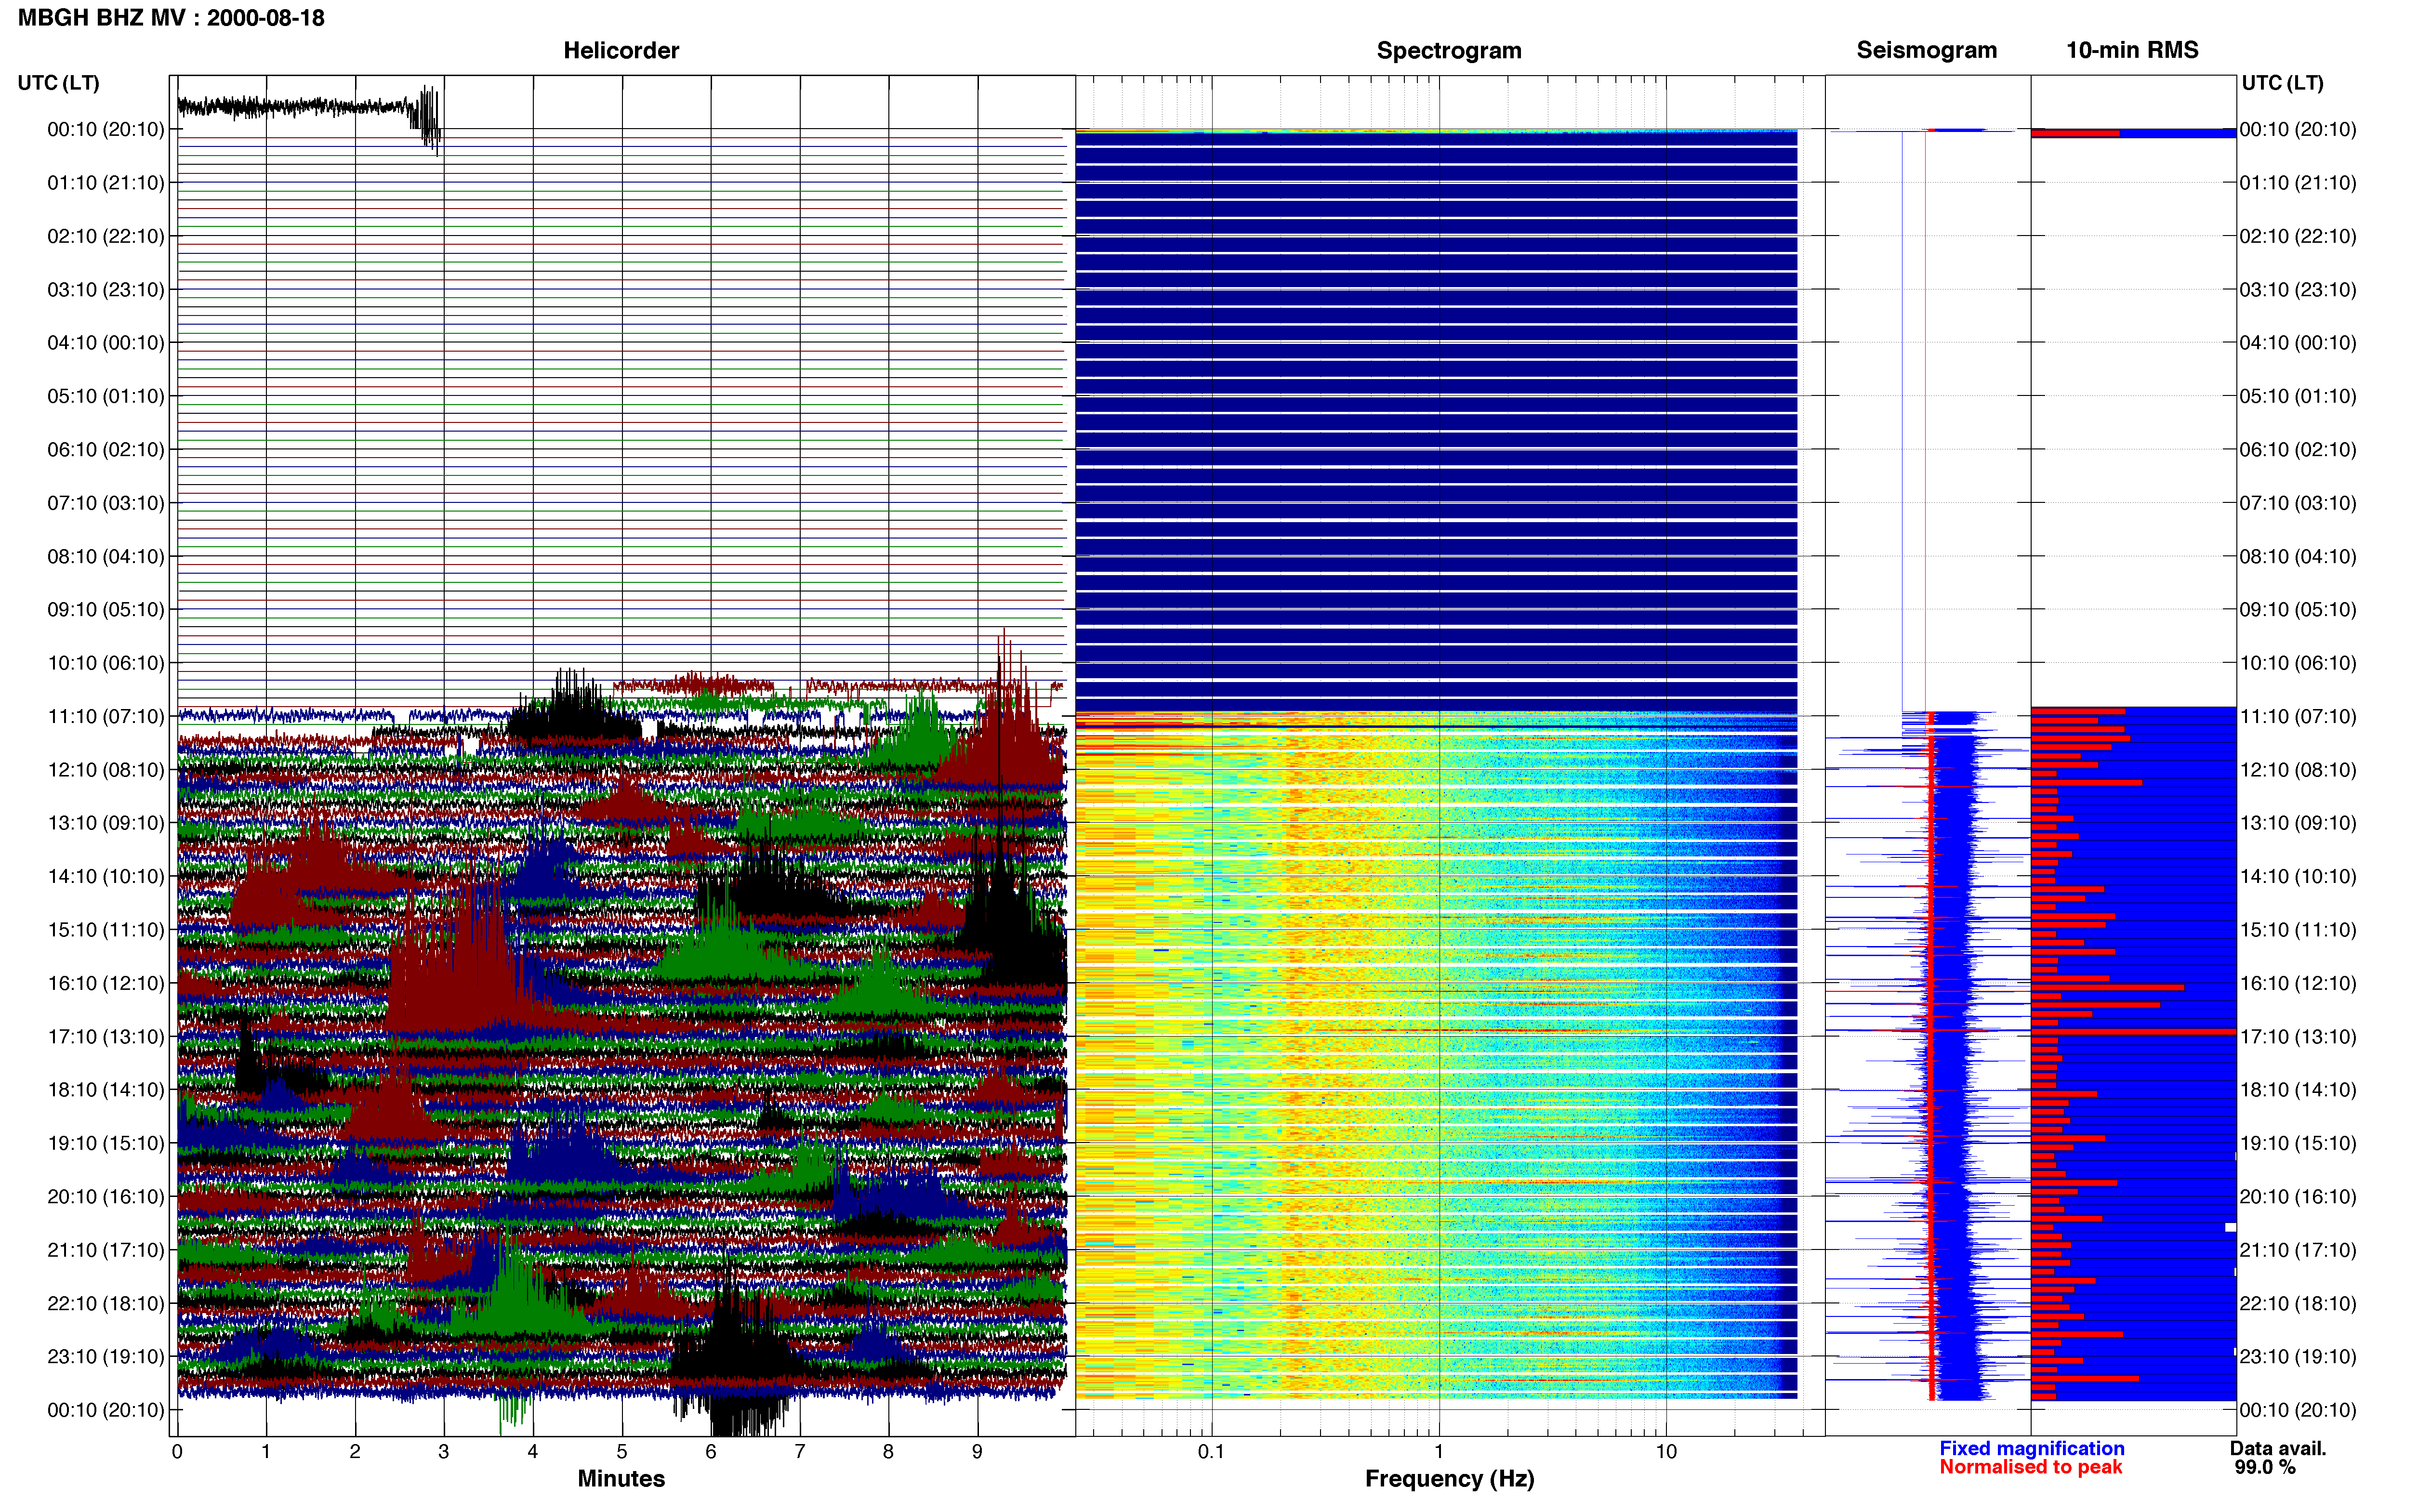The width and height of the screenshot is (2418, 1512).
Task: Click the left '22:10 (18:10)' time label
Action: tap(106, 1303)
